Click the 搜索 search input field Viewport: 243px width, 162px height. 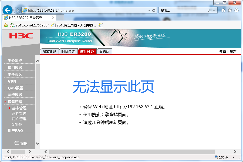tap(183, 10)
